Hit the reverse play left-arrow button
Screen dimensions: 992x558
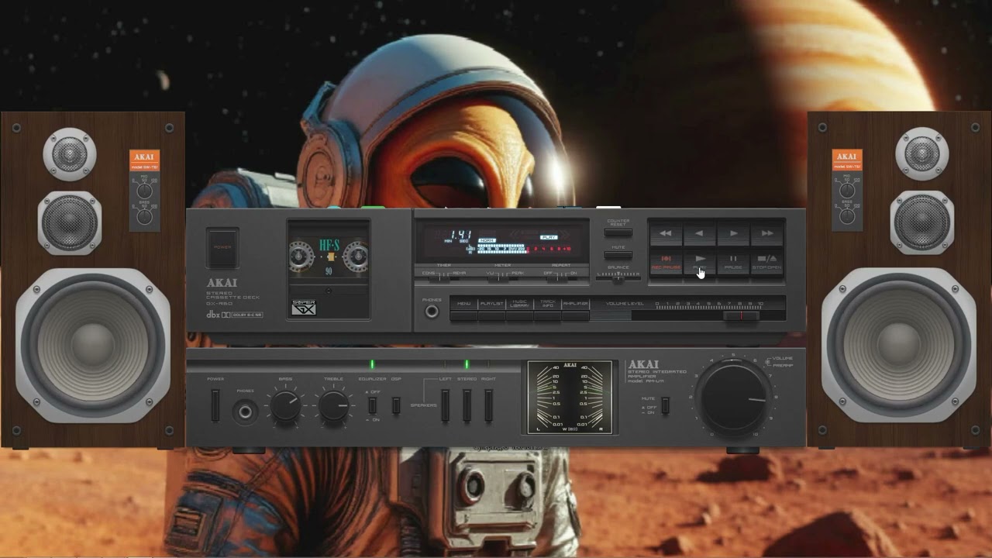699,232
